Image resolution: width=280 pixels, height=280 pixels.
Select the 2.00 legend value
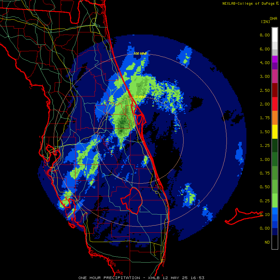point(265,104)
